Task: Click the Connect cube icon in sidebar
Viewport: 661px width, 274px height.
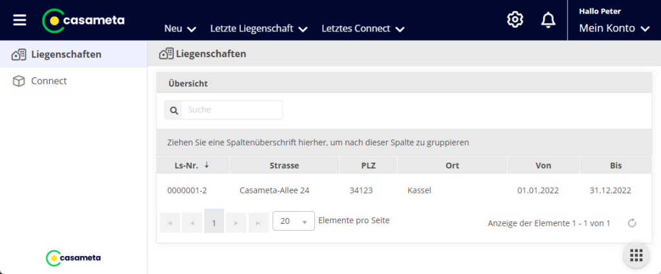Action: (x=19, y=81)
